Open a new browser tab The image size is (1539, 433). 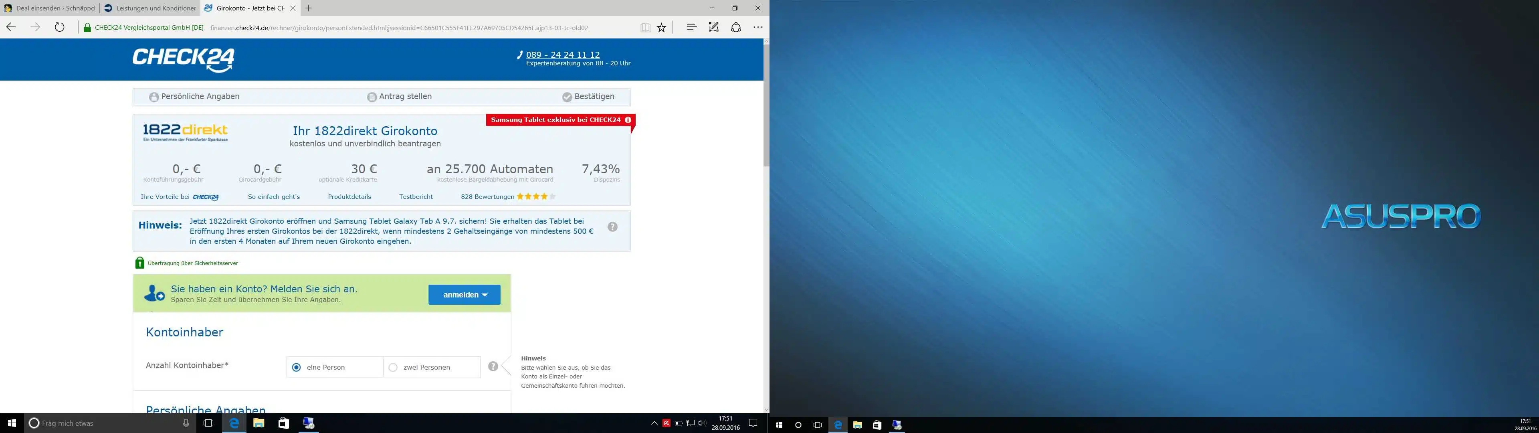308,8
